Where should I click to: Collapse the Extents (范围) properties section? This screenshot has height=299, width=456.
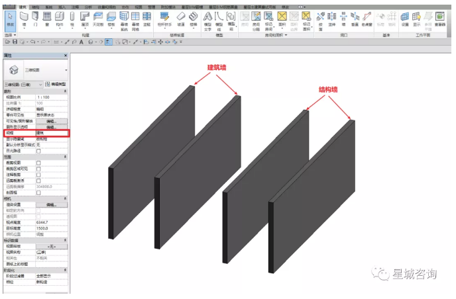coord(65,157)
